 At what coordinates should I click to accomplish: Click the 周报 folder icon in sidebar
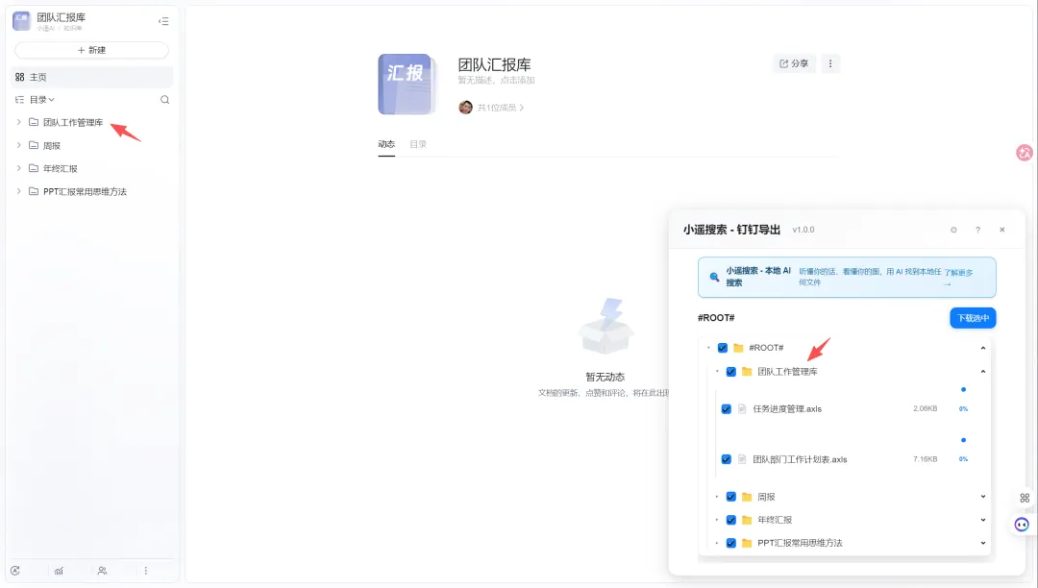[34, 145]
